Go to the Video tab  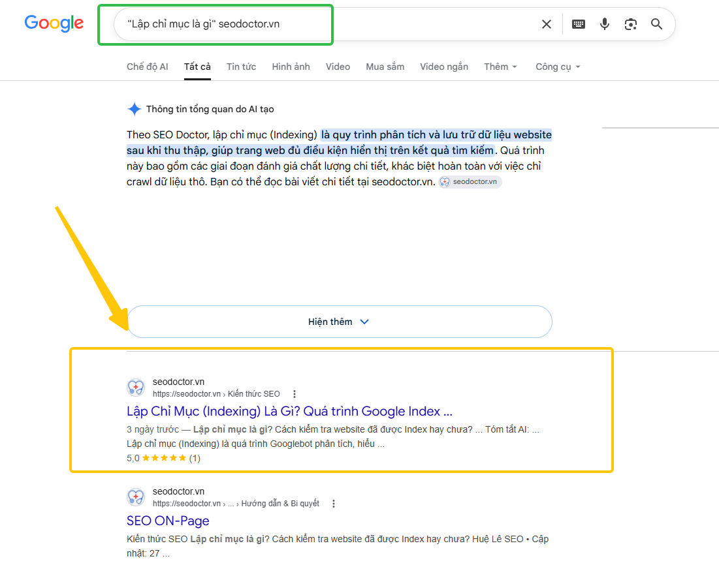pos(338,67)
